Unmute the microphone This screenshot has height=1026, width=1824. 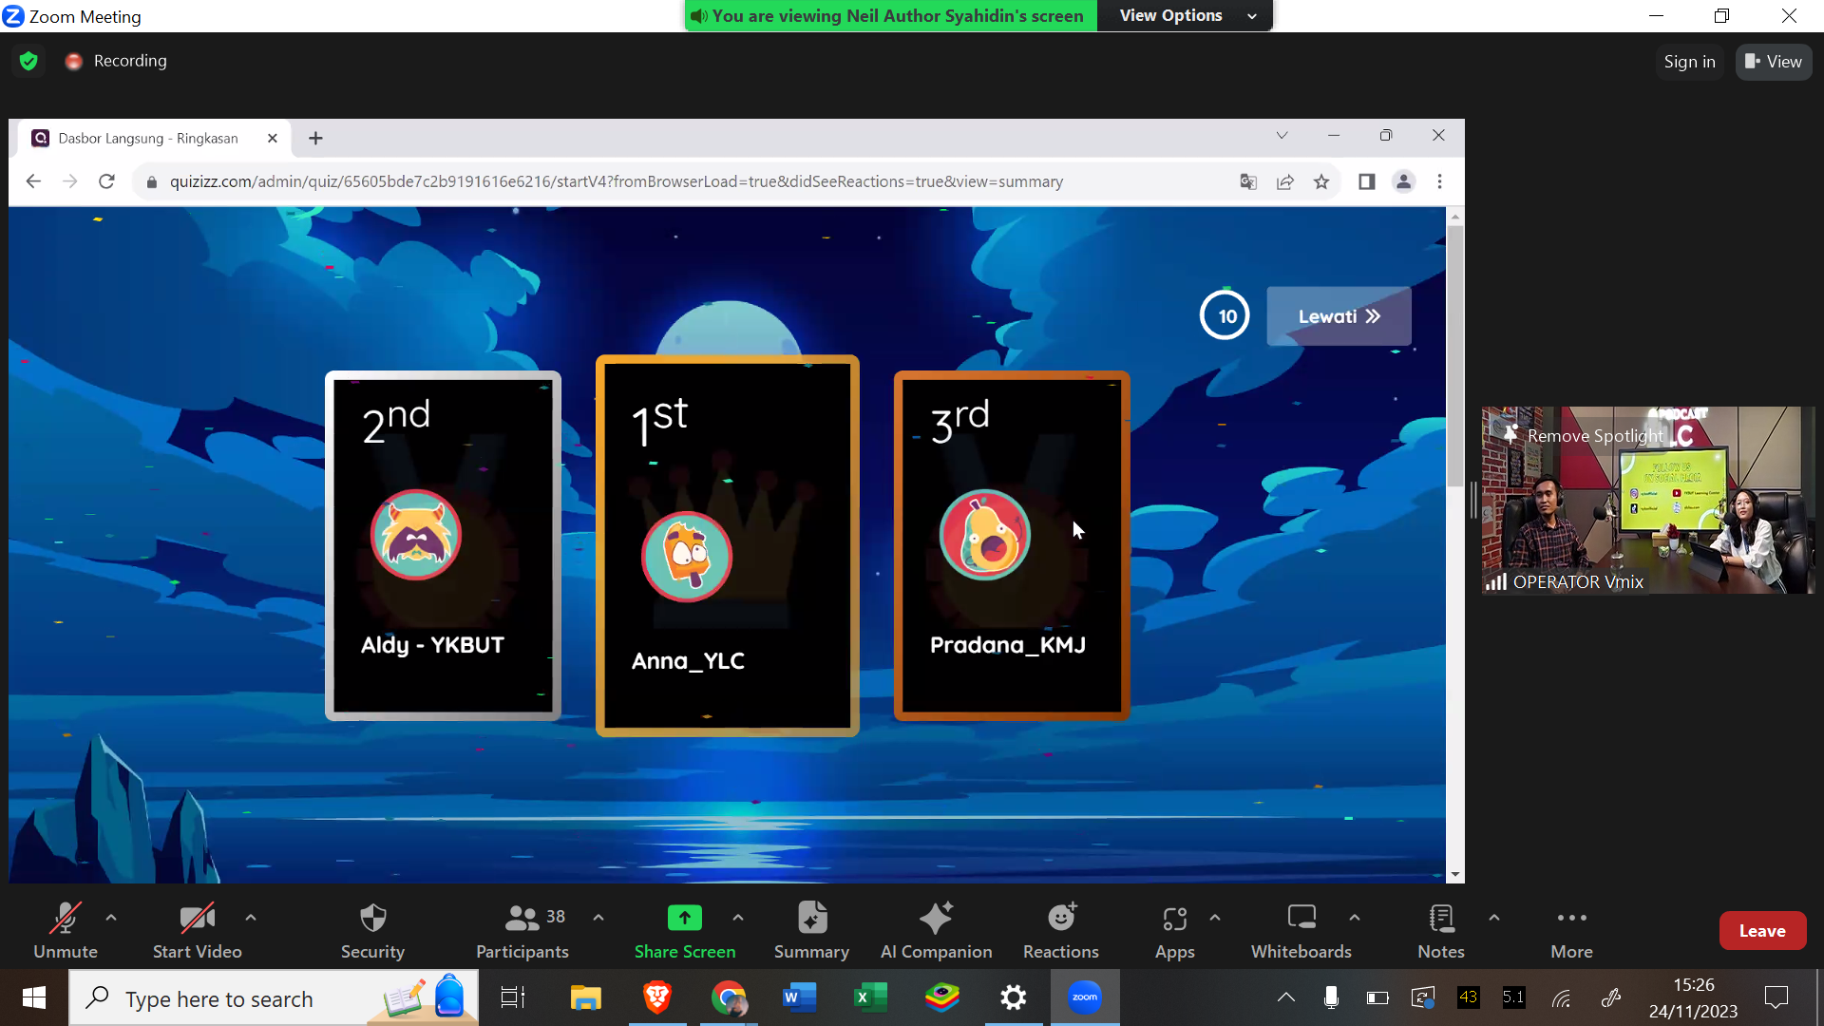tap(65, 919)
